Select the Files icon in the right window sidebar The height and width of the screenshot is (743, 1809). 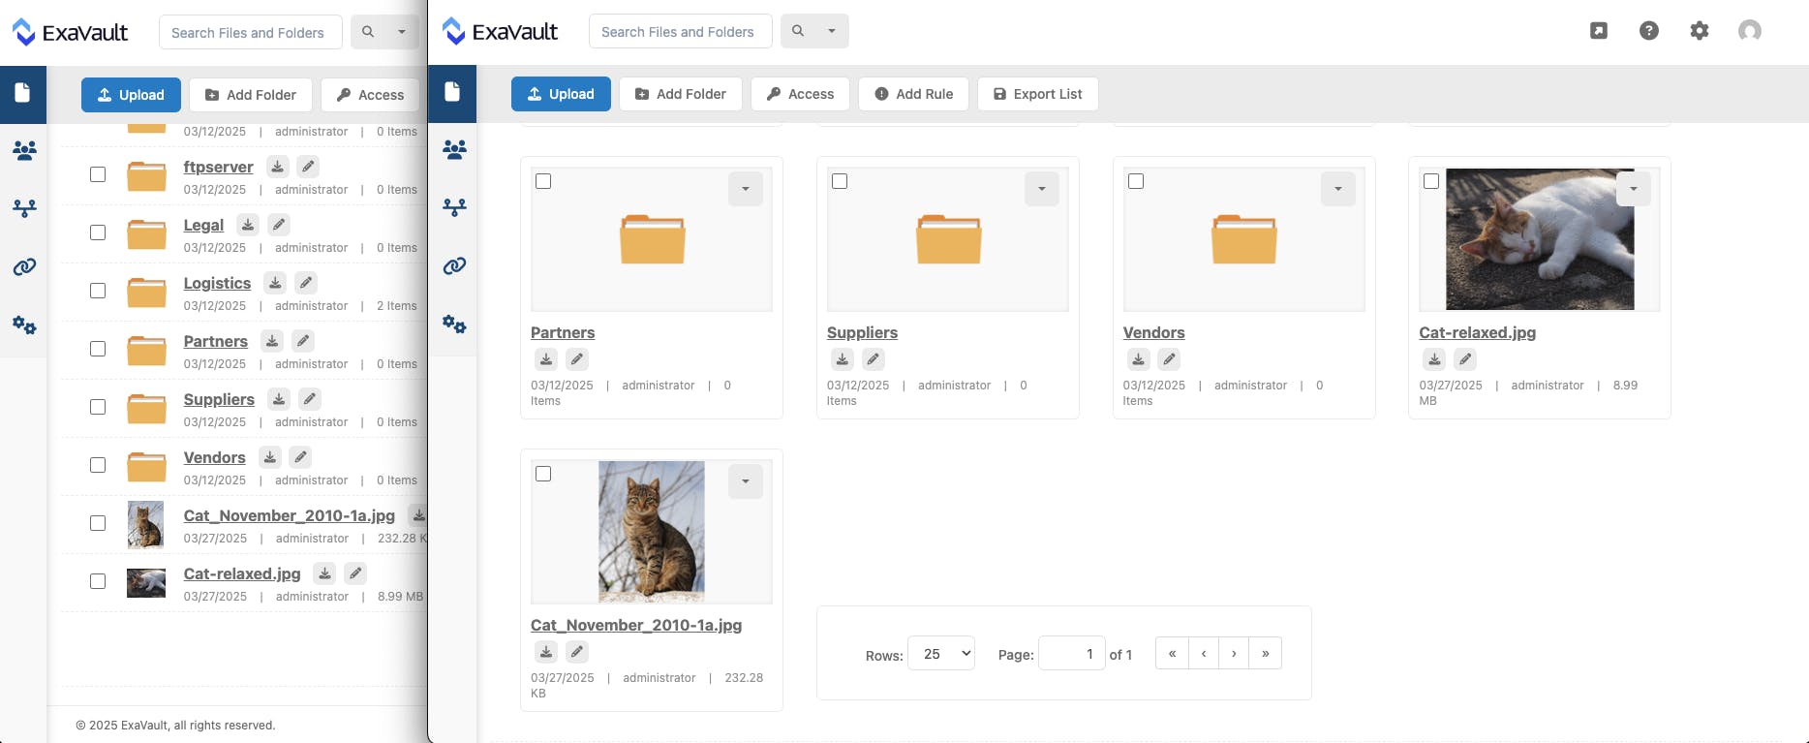452,92
